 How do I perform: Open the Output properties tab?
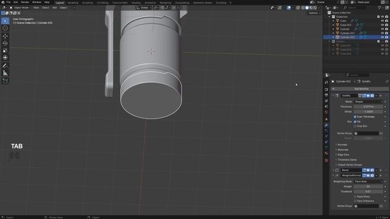click(327, 95)
